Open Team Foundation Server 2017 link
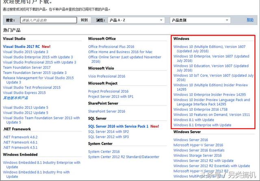Image resolution: width=260 pixels, height=181 pixels. point(27,67)
